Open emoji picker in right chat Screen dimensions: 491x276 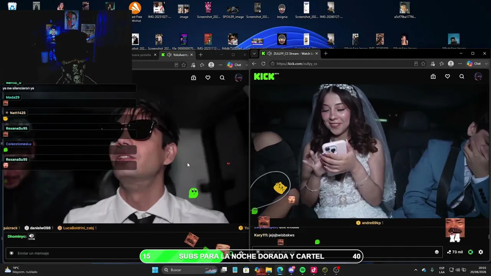point(437,252)
